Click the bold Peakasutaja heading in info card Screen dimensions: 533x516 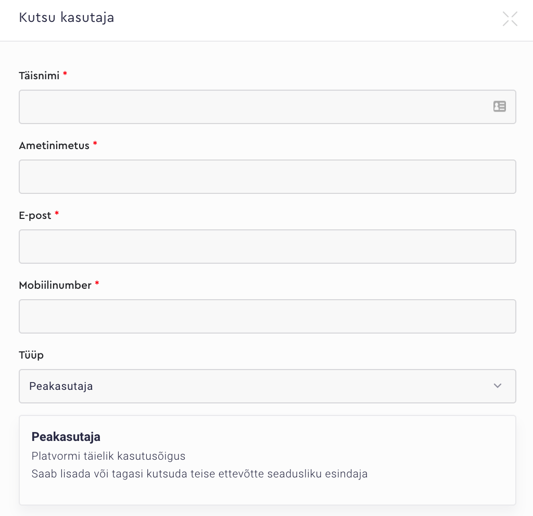click(66, 437)
